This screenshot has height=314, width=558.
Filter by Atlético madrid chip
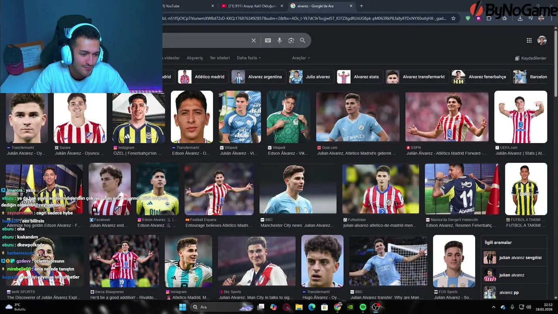(x=203, y=77)
